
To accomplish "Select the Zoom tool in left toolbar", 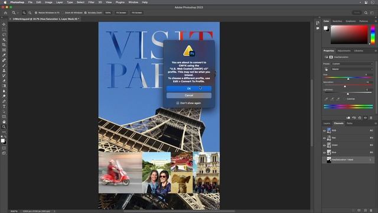I will (4, 127).
